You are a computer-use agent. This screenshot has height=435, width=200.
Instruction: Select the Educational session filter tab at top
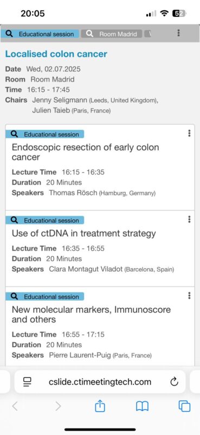[x=40, y=34]
